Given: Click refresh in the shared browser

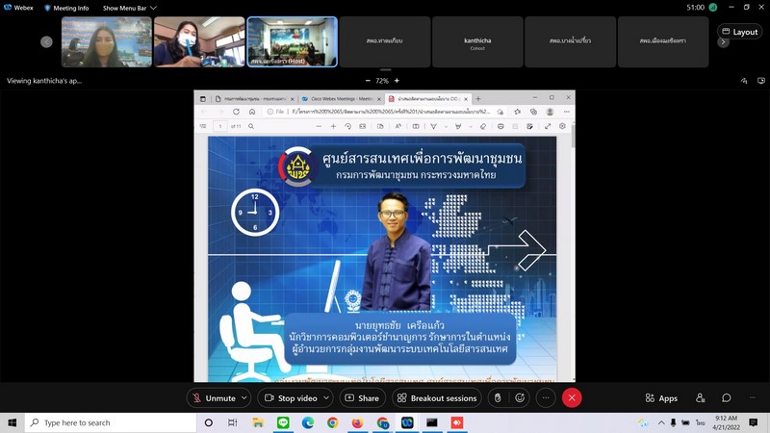Looking at the screenshot, I should click(x=236, y=112).
